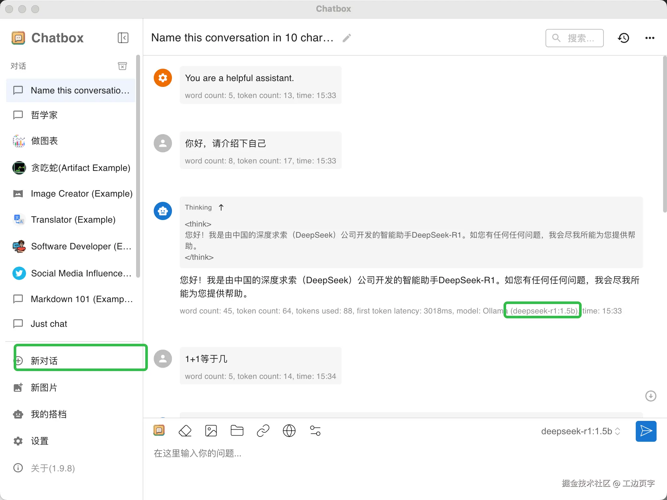
Task: Open the 哲学家 conversation
Action: tap(44, 115)
